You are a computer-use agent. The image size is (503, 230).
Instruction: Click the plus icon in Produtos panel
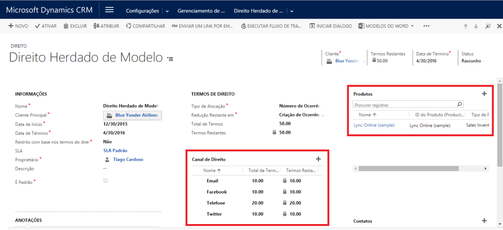484,93
